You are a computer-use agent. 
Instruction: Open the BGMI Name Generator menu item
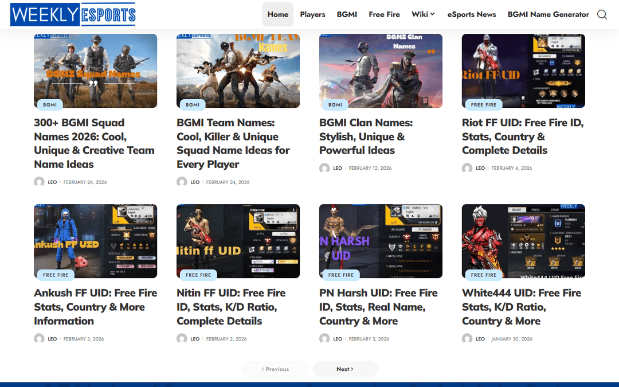pyautogui.click(x=548, y=14)
